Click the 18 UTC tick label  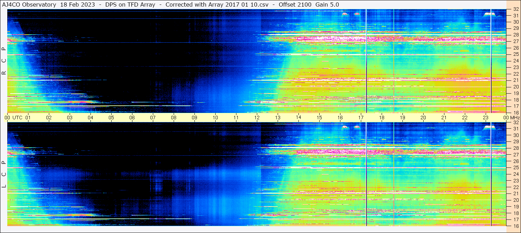[382, 118]
